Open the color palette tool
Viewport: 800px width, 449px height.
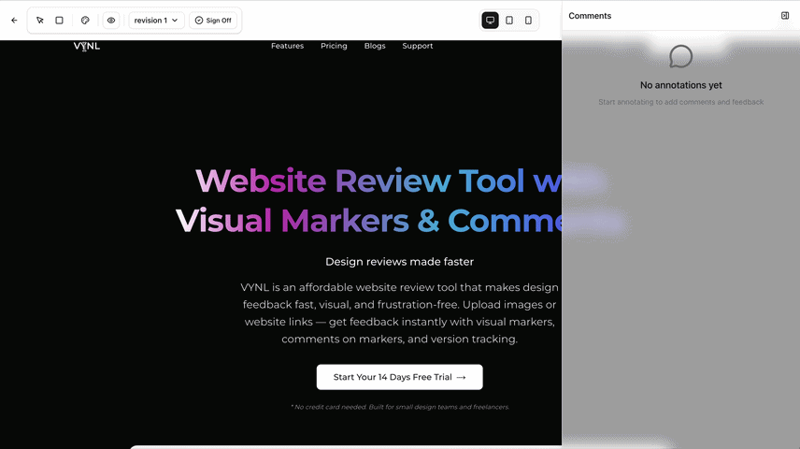click(x=85, y=21)
